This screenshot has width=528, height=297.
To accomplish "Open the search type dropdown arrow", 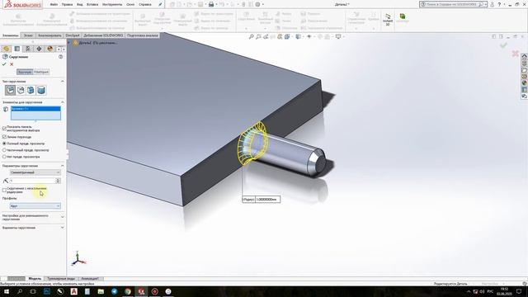I will click(x=485, y=4).
